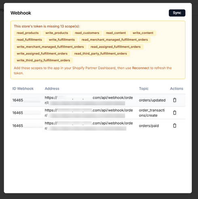Click the Actions column header
Viewport: 198px width, 199px height.
[x=177, y=88]
